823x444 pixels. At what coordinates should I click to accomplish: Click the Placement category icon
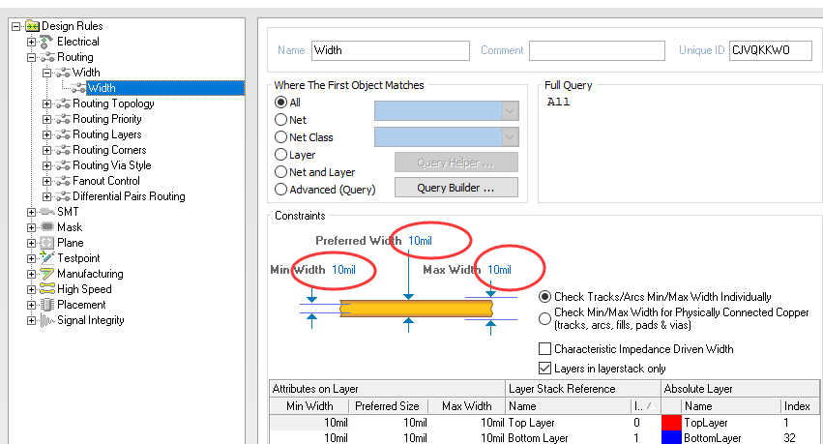47,305
